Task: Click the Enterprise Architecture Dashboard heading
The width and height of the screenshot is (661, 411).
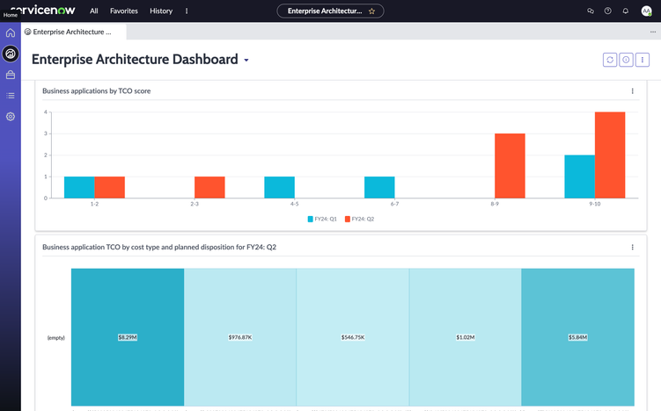Action: [x=135, y=60]
